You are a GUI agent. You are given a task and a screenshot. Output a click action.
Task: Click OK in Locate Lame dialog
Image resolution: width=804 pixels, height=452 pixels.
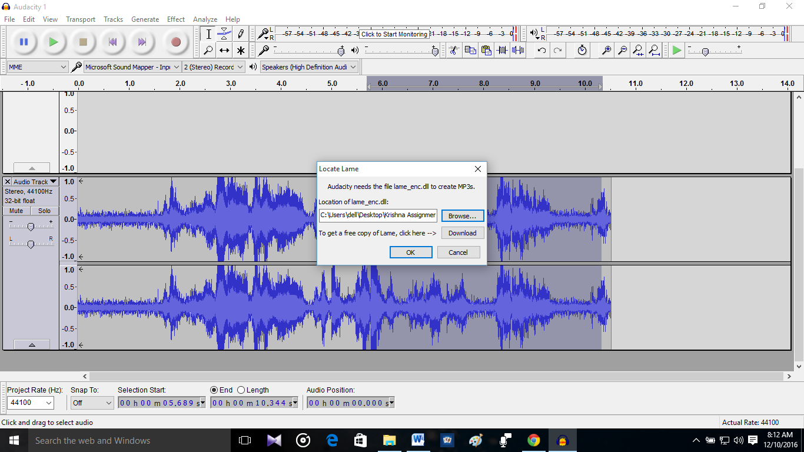(x=411, y=252)
